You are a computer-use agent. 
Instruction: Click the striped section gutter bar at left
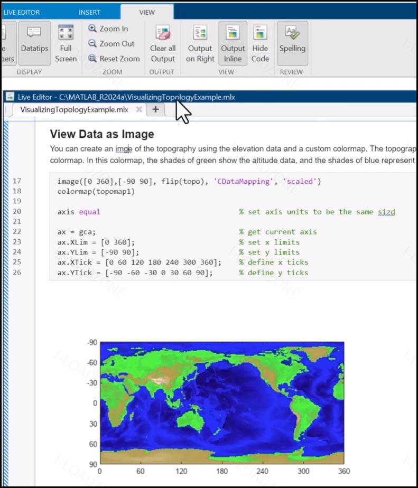[x=6, y=304]
